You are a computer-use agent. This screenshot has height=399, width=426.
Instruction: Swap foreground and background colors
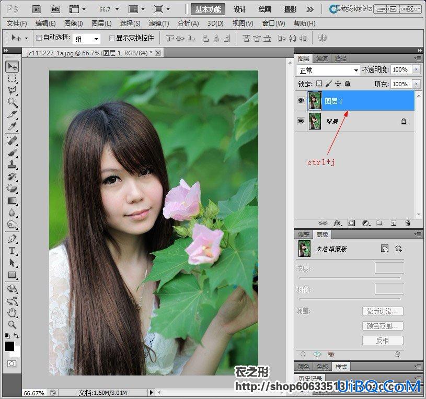(16, 335)
